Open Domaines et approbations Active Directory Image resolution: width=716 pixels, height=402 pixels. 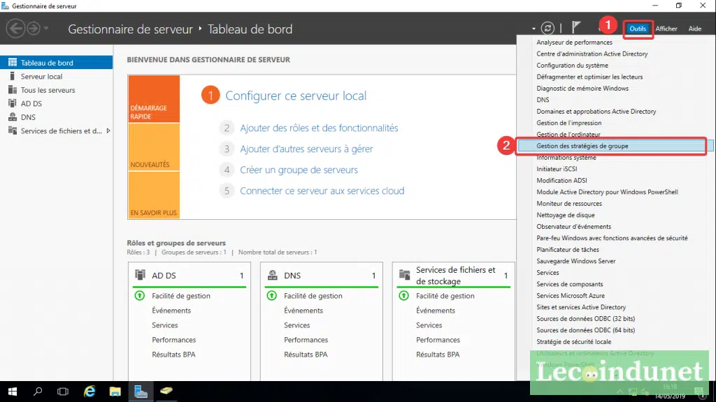(x=596, y=111)
